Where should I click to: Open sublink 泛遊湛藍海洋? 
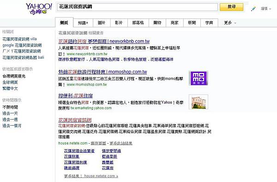pos(162,60)
